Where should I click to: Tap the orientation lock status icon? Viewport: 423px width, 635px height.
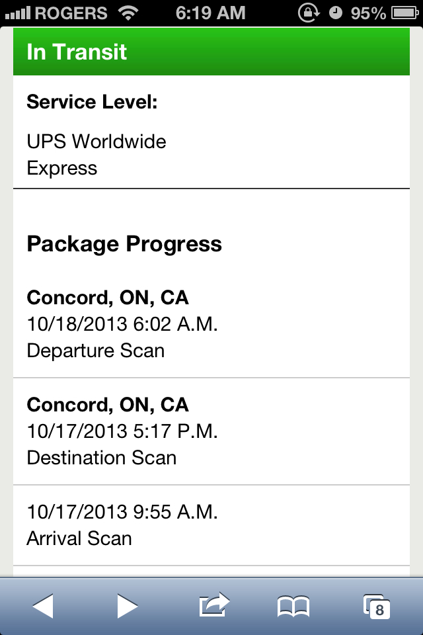pyautogui.click(x=309, y=13)
